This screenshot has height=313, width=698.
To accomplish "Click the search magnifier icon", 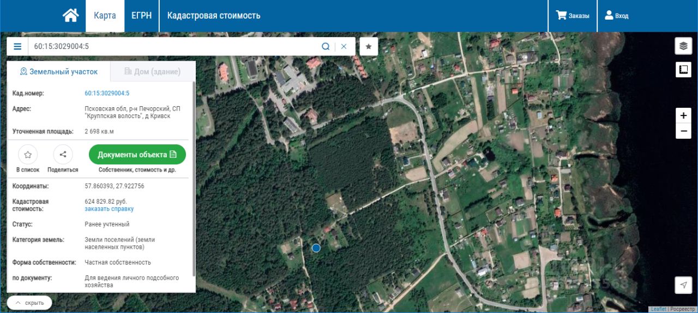I will point(326,47).
